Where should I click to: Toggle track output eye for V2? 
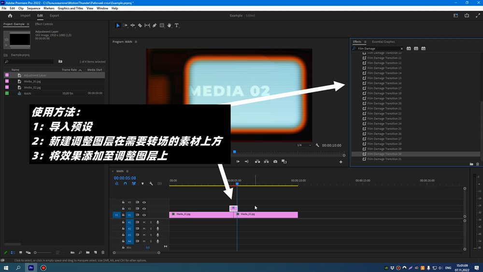pyautogui.click(x=144, y=209)
